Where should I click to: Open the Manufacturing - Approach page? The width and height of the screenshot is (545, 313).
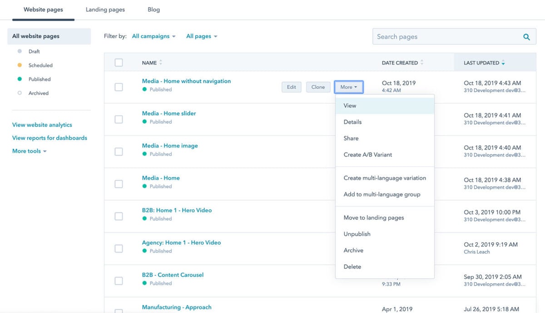coord(177,307)
